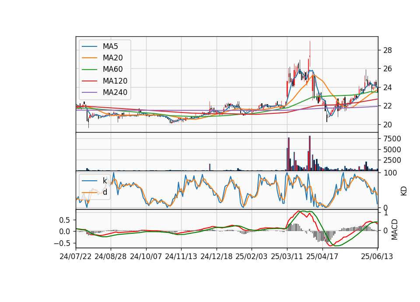Click the volume axis value 2500
The width and height of the screenshot is (420, 302).
click(392, 160)
